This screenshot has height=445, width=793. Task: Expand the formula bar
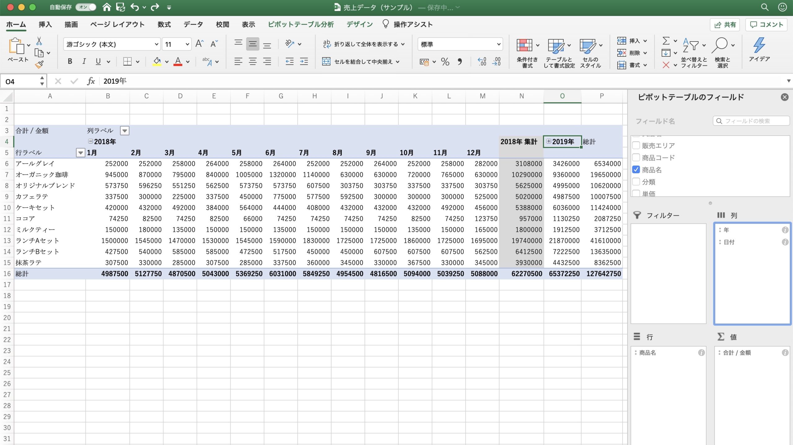coord(788,81)
